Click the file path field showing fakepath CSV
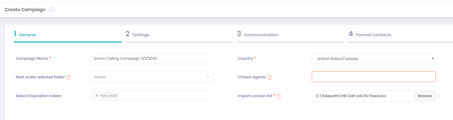Screen dimensions: 453x120 coord(363,96)
